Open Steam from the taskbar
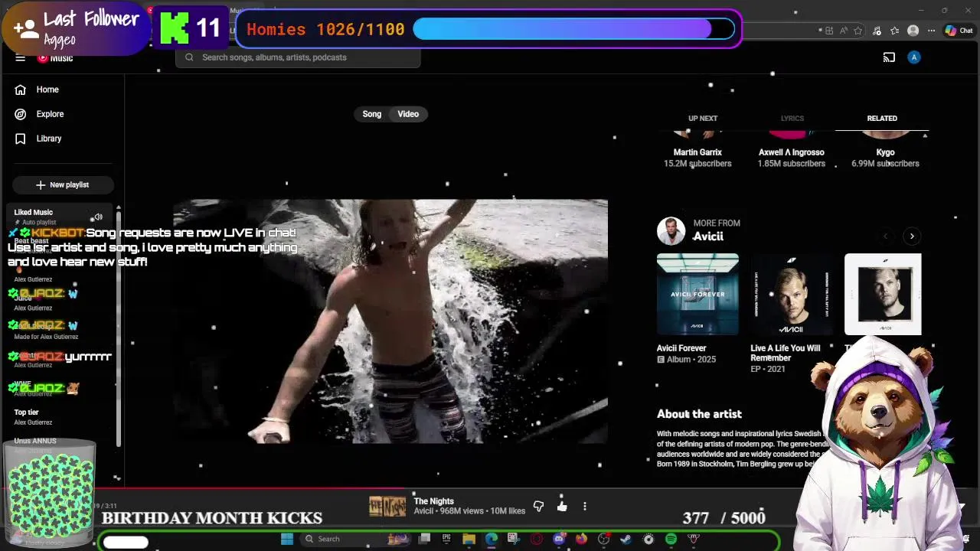The width and height of the screenshot is (980, 551). 626,539
